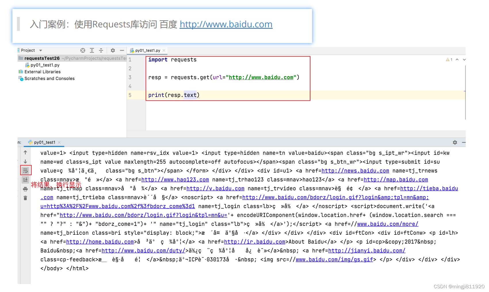Screen dimensions: 489x292
Task: Click the up-the-stack-trace arrow in the Run panel
Action: pyautogui.click(x=25, y=152)
